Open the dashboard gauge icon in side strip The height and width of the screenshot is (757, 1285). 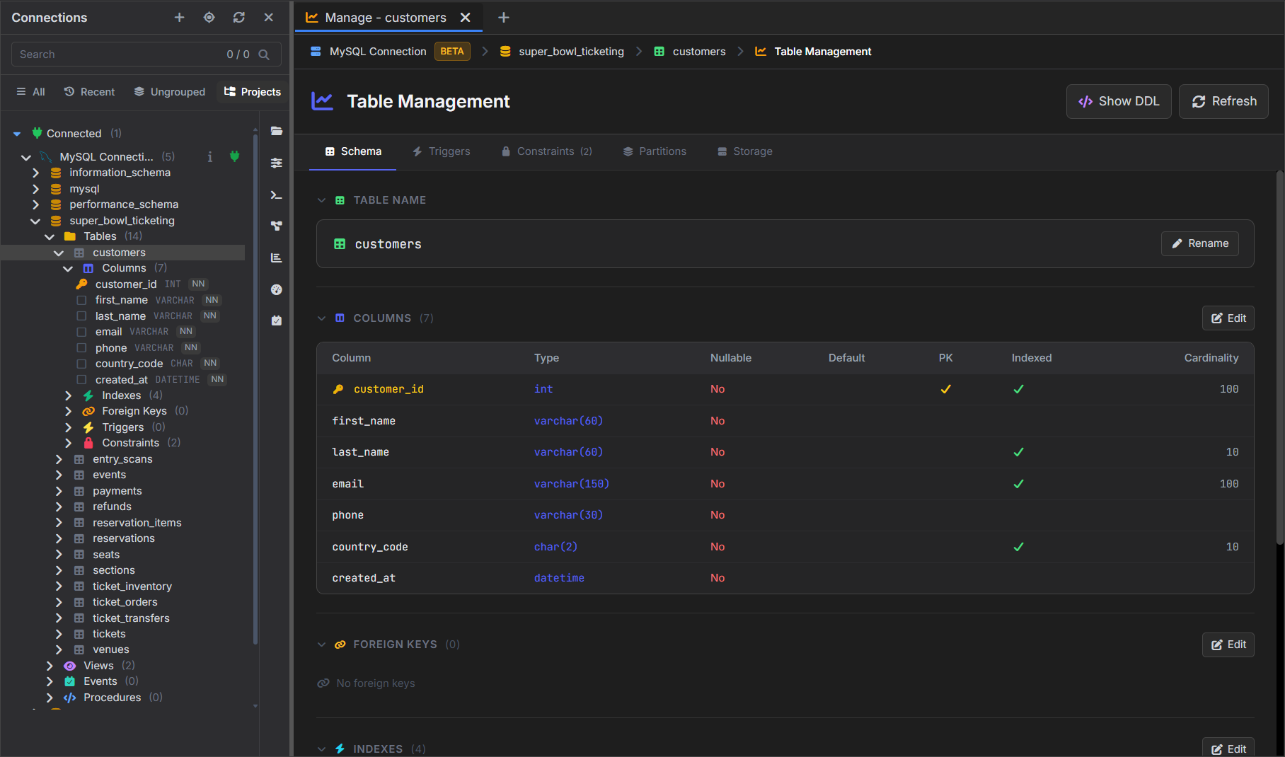tap(277, 289)
